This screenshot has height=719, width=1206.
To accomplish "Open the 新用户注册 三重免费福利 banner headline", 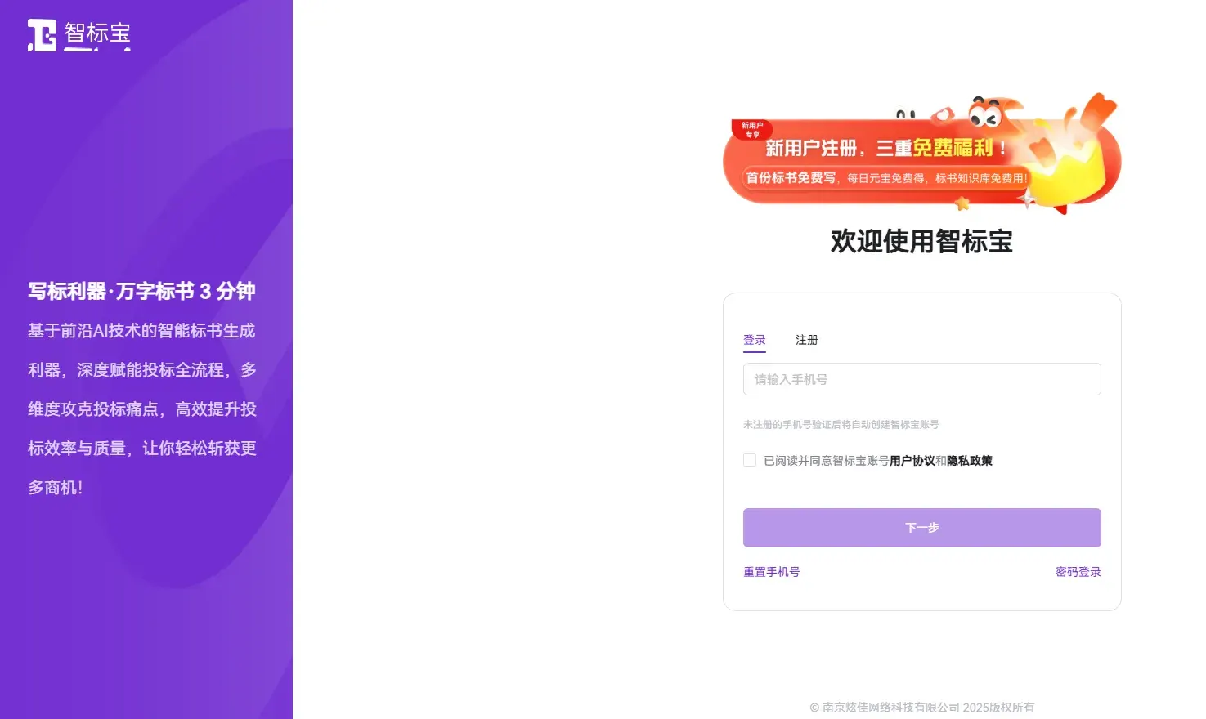I will (885, 148).
